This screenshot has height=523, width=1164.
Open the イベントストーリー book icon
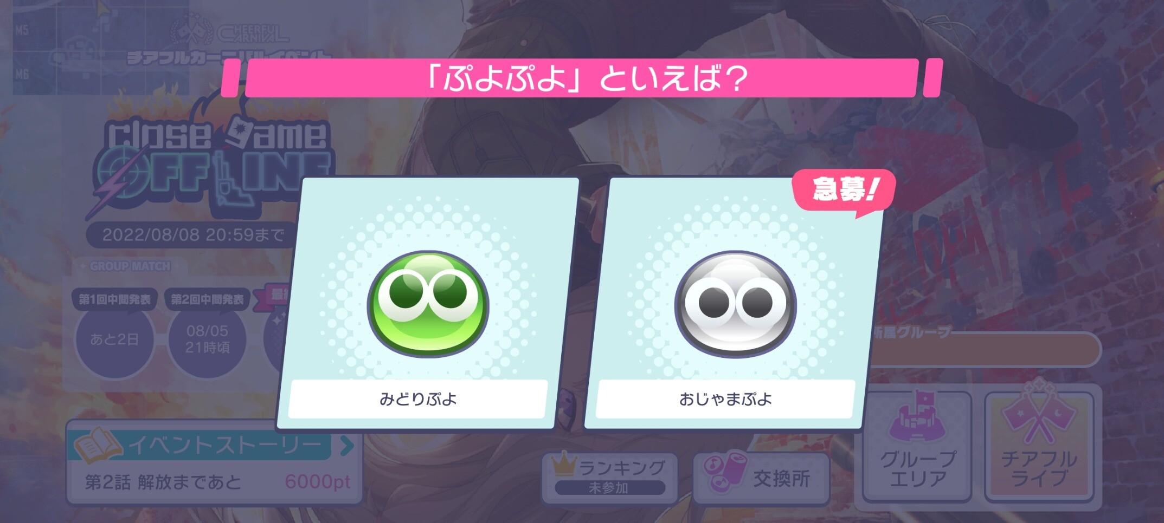[97, 445]
